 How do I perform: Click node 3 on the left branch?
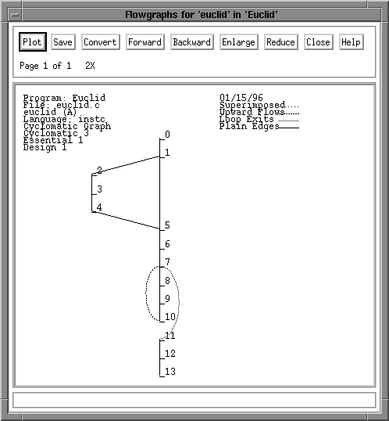point(99,189)
